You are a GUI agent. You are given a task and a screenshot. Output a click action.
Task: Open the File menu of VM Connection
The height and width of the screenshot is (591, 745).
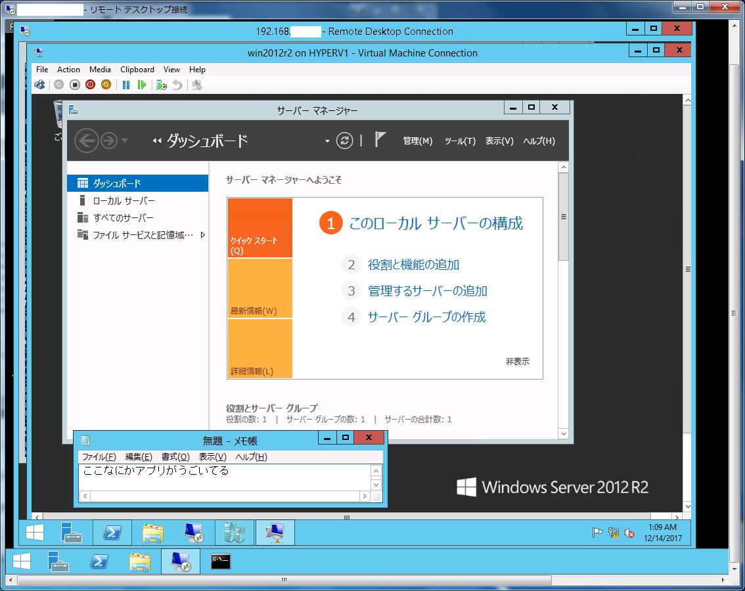coord(42,70)
